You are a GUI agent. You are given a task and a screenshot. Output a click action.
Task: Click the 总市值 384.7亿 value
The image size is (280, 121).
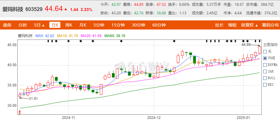pyautogui.click(x=267, y=4)
